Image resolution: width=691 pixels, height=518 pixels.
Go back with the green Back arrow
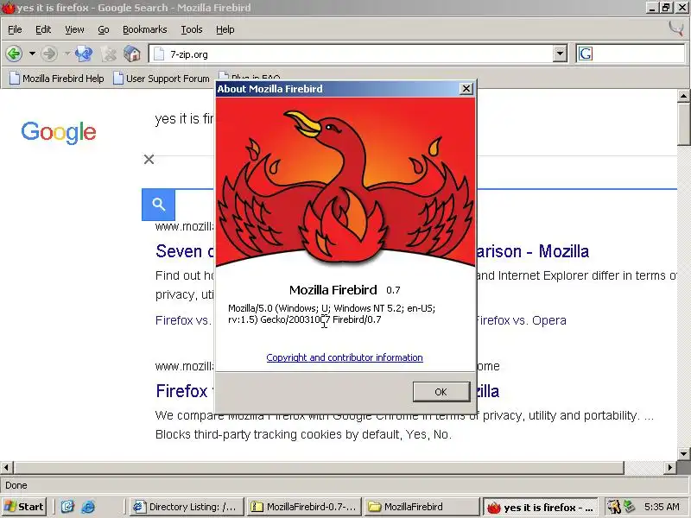pyautogui.click(x=14, y=54)
